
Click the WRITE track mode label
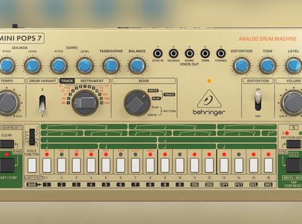pyautogui.click(x=153, y=91)
